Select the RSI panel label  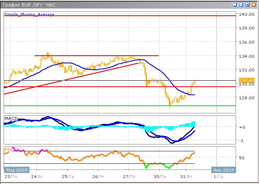8,149
